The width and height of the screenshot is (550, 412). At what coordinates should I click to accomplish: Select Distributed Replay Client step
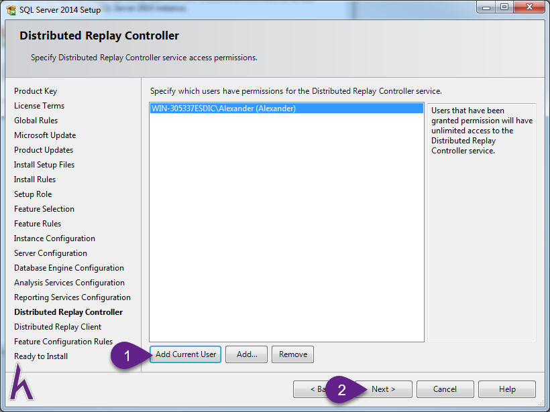pyautogui.click(x=58, y=326)
